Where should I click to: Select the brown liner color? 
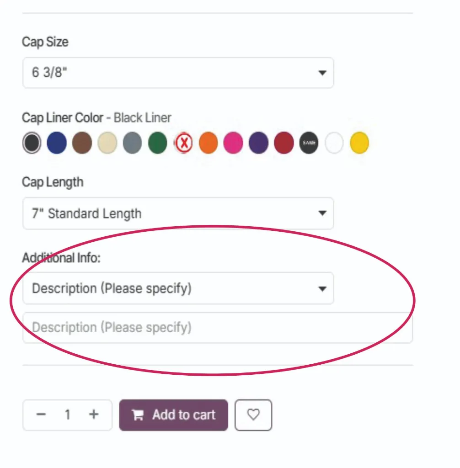82,143
